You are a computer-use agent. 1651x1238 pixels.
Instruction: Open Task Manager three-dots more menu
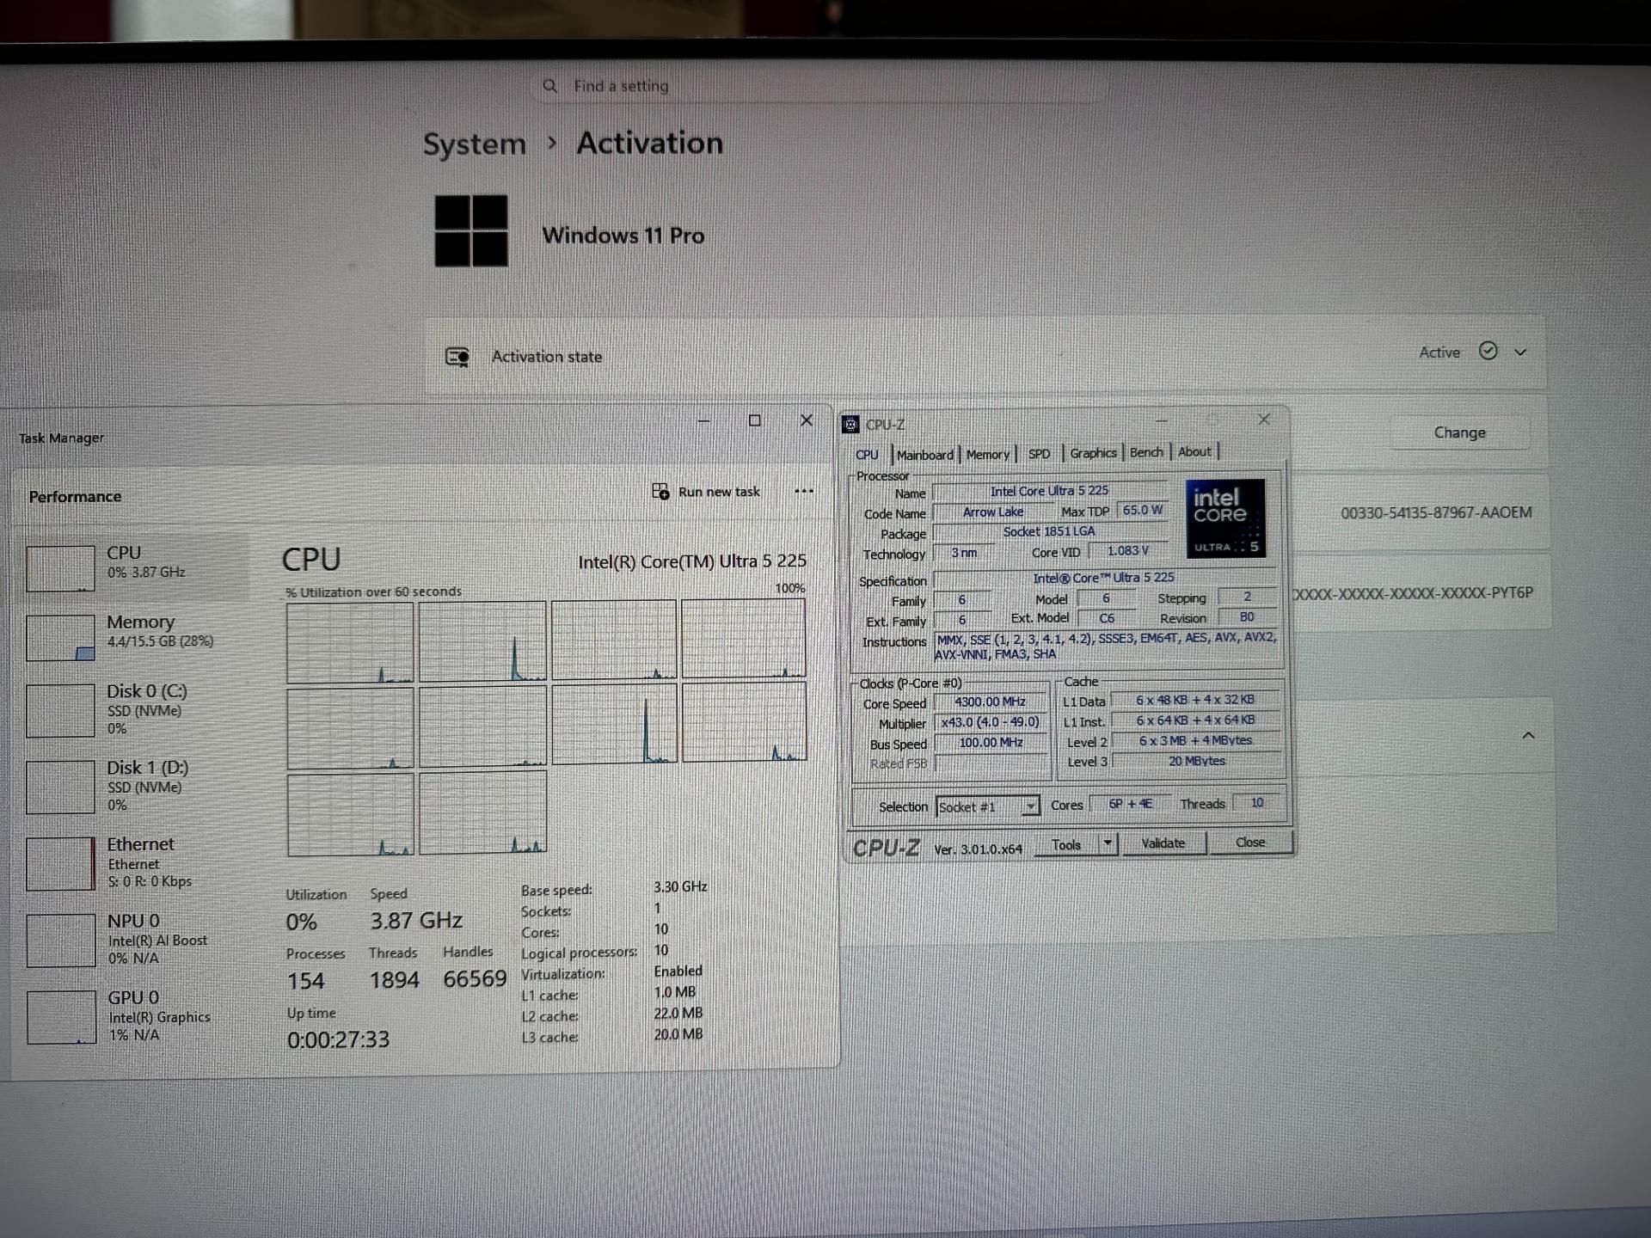[x=804, y=491]
